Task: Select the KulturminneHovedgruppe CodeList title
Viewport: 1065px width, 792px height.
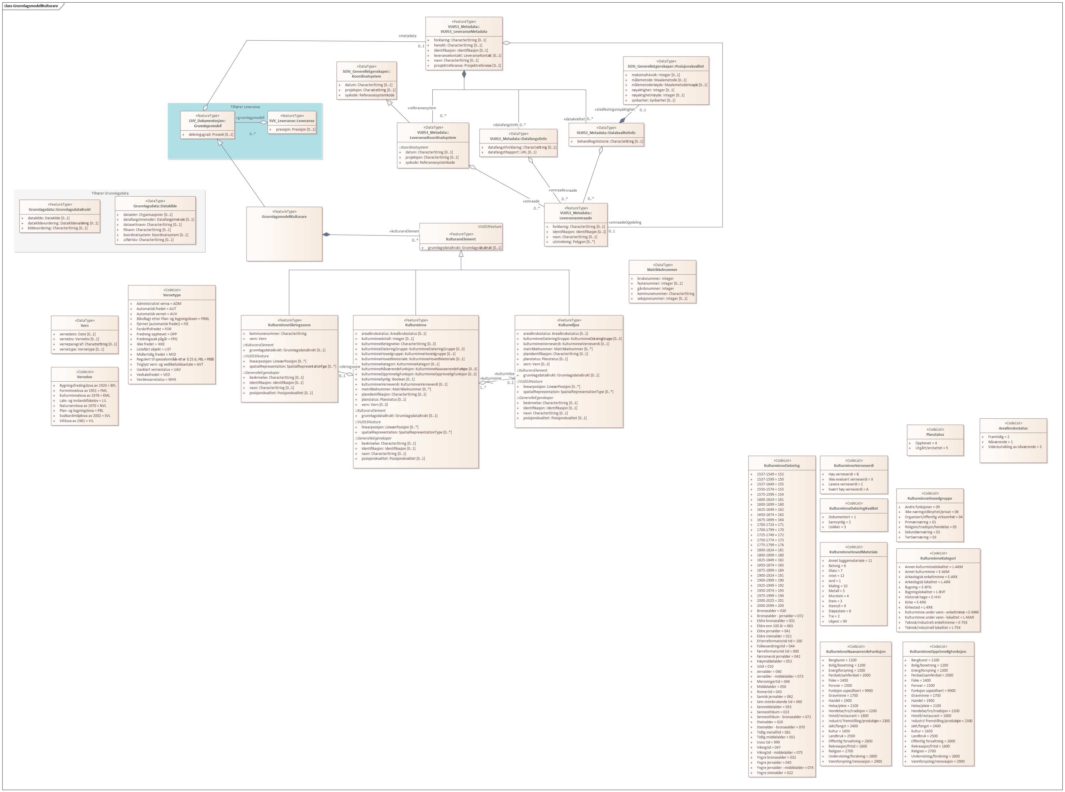Action: [930, 499]
